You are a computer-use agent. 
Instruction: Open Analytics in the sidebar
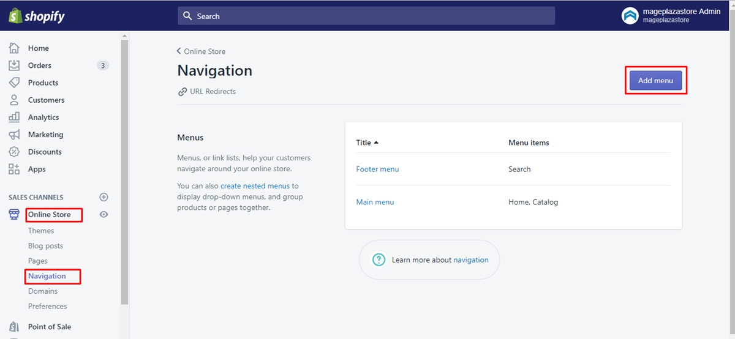[x=43, y=117]
